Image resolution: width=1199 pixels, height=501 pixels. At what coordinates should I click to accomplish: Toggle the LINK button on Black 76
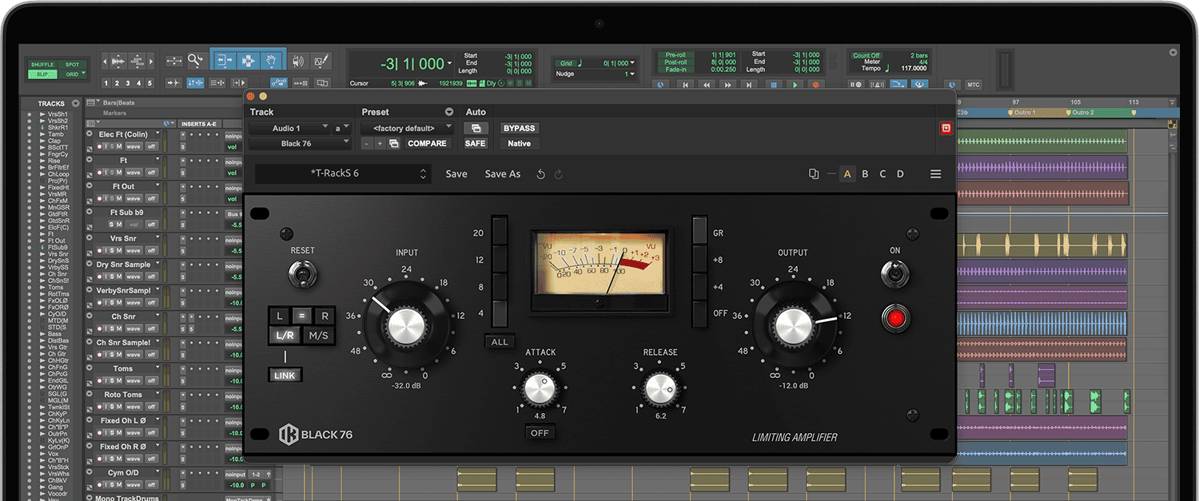285,376
